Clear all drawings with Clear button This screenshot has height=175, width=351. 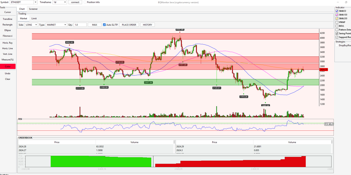(8, 79)
